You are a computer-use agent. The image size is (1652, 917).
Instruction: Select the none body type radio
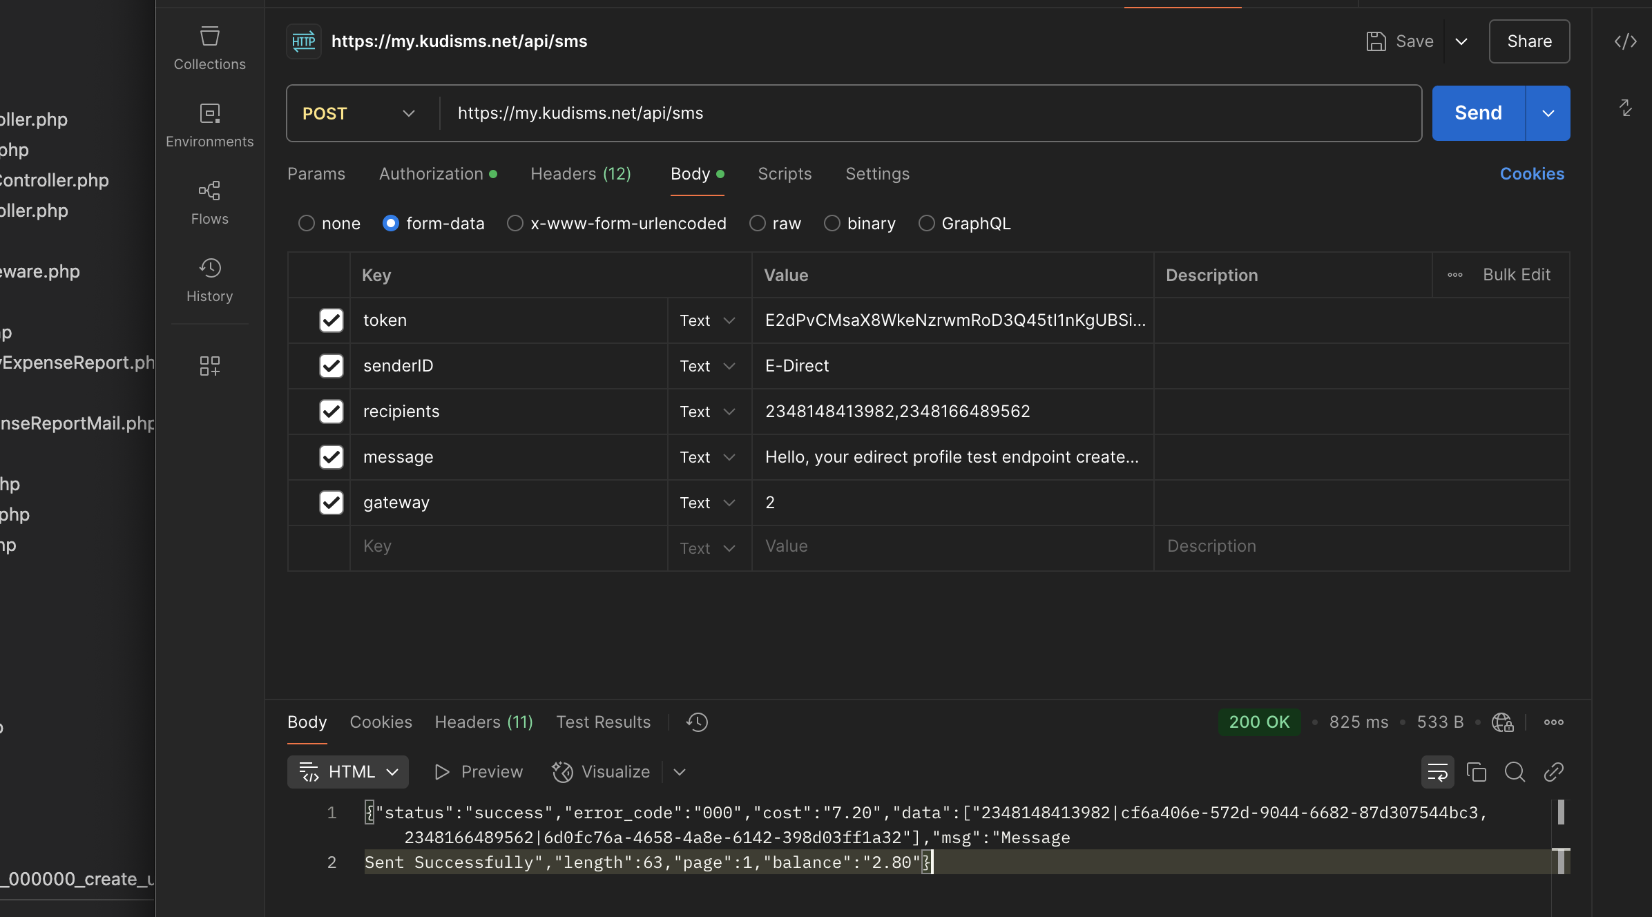coord(307,224)
